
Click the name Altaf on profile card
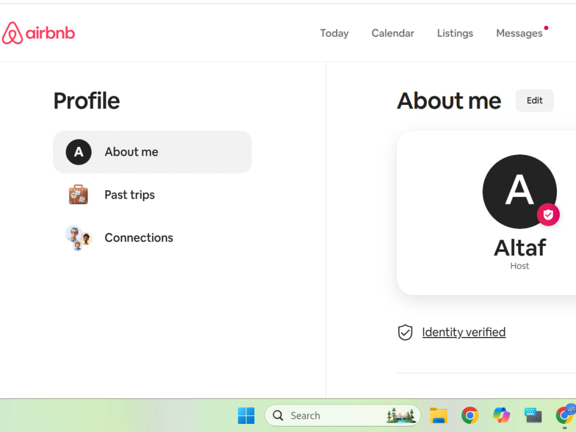[x=520, y=248]
